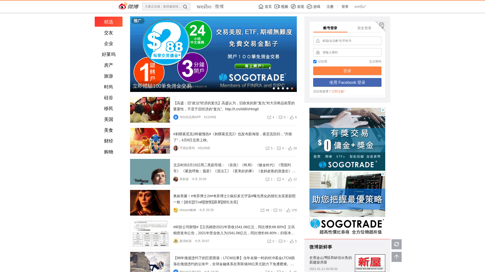Viewport: 485px width, 272px height.
Task: Like the 刺猬索尼克2 post
Action: click(x=290, y=148)
